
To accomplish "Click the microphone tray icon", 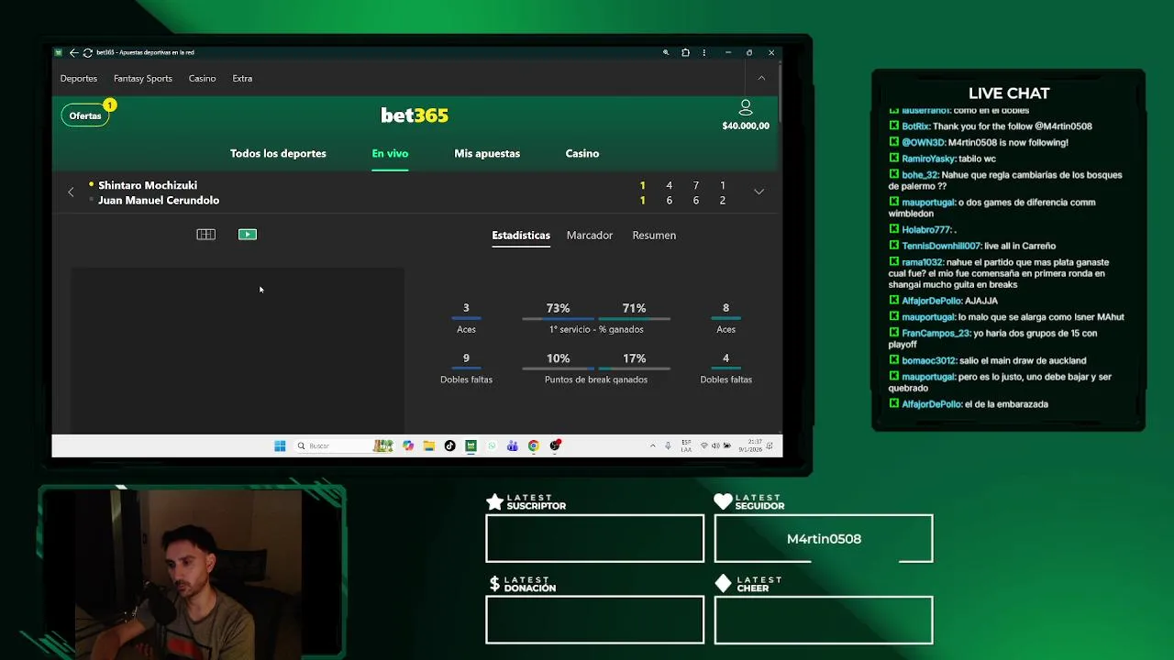I will 668,445.
